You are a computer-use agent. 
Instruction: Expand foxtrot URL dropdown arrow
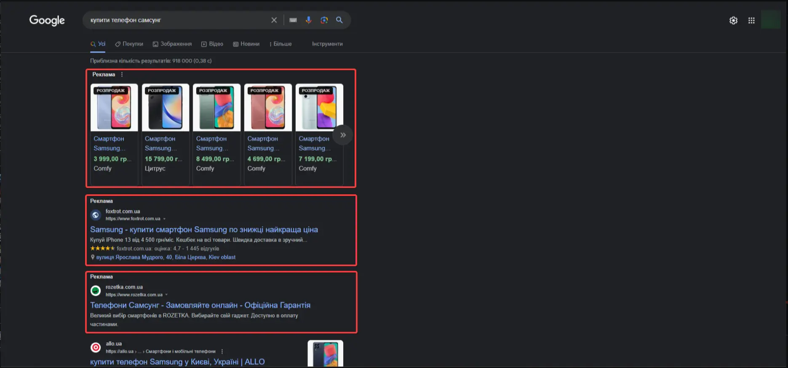click(x=164, y=219)
